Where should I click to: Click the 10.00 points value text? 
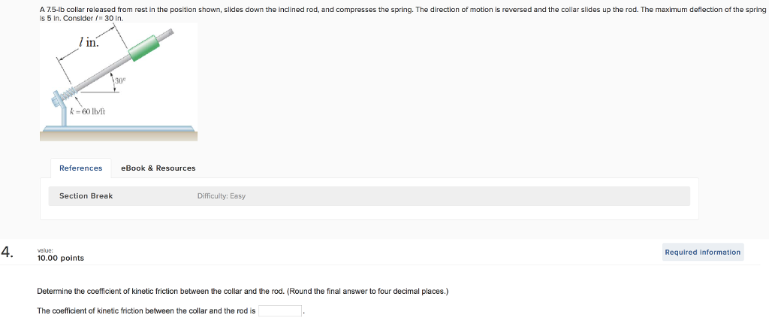tap(60, 258)
